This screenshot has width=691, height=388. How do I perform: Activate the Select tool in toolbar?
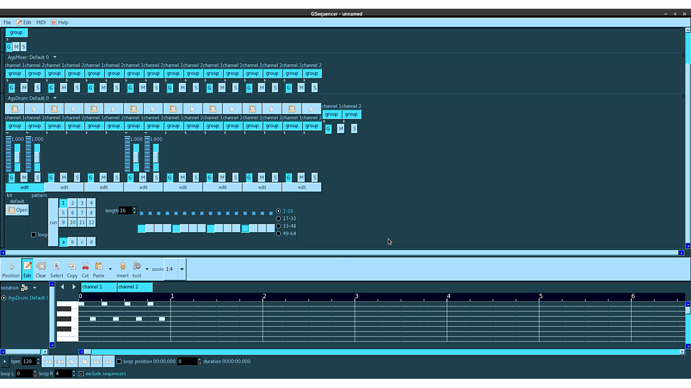point(57,269)
